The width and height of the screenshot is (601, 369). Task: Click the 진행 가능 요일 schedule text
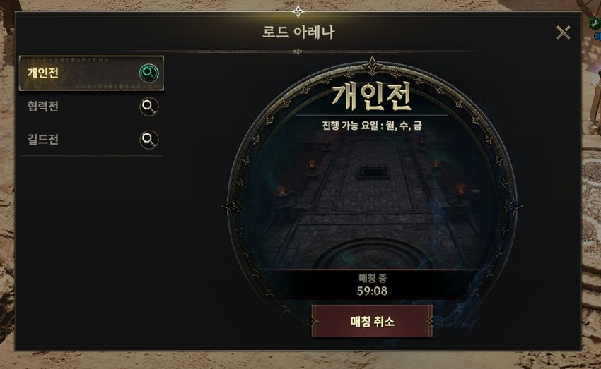click(x=372, y=125)
